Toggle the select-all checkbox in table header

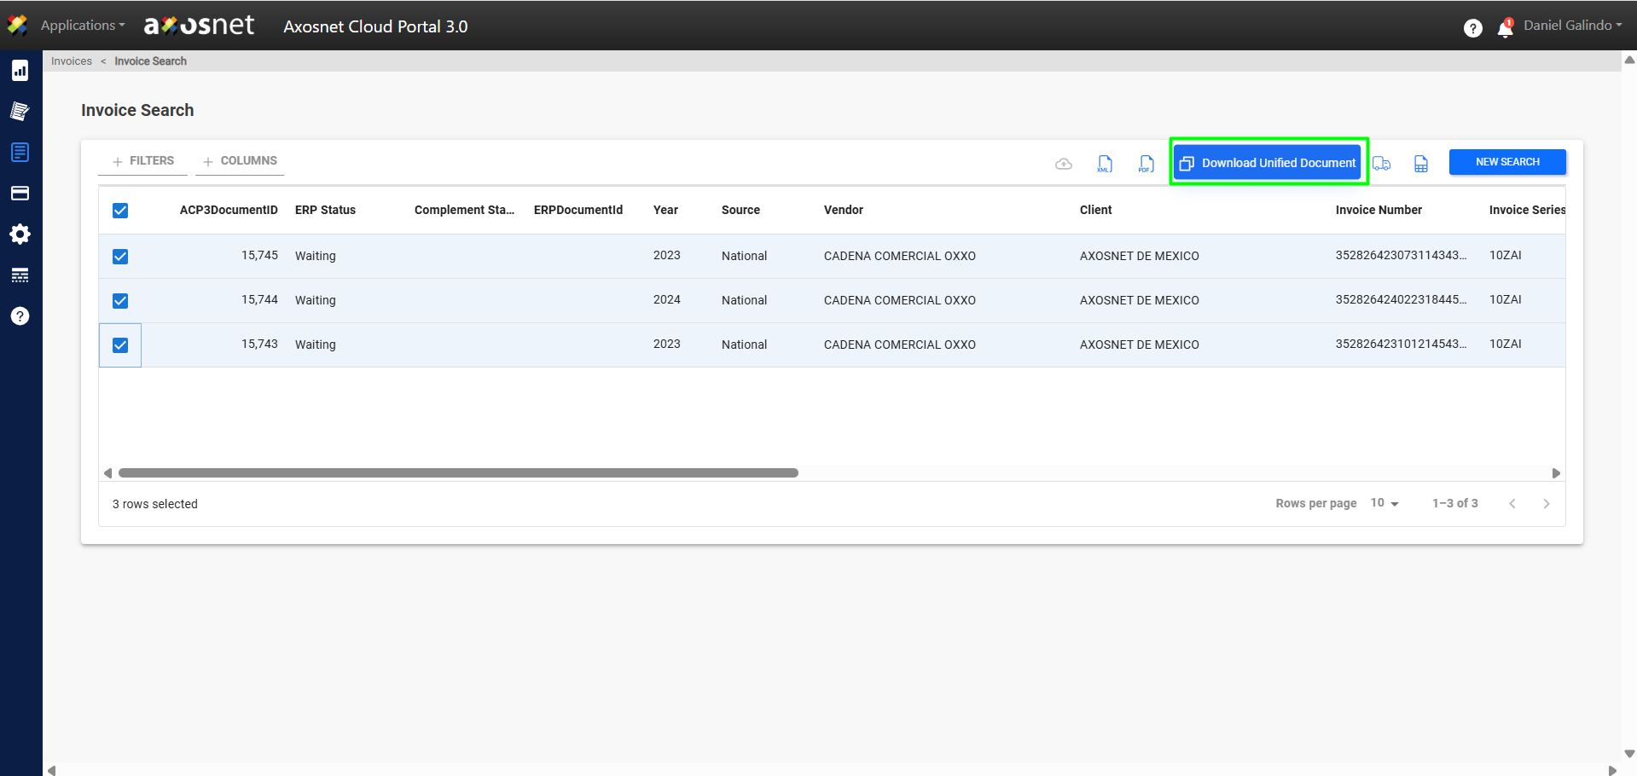tap(120, 211)
